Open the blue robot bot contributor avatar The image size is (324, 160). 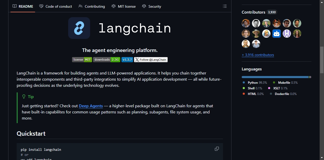click(277, 34)
